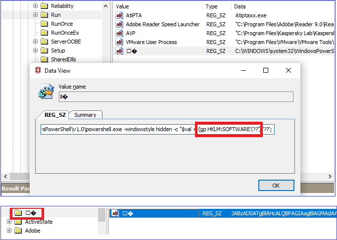
Task: Select the Setup folder icon
Action: click(44, 50)
